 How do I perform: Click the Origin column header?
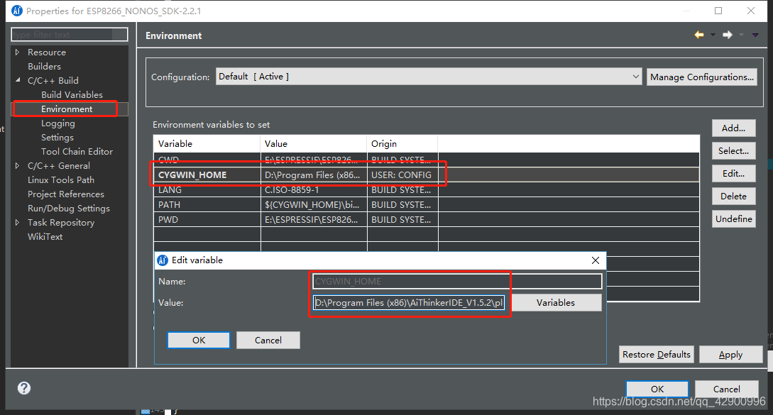(x=402, y=143)
